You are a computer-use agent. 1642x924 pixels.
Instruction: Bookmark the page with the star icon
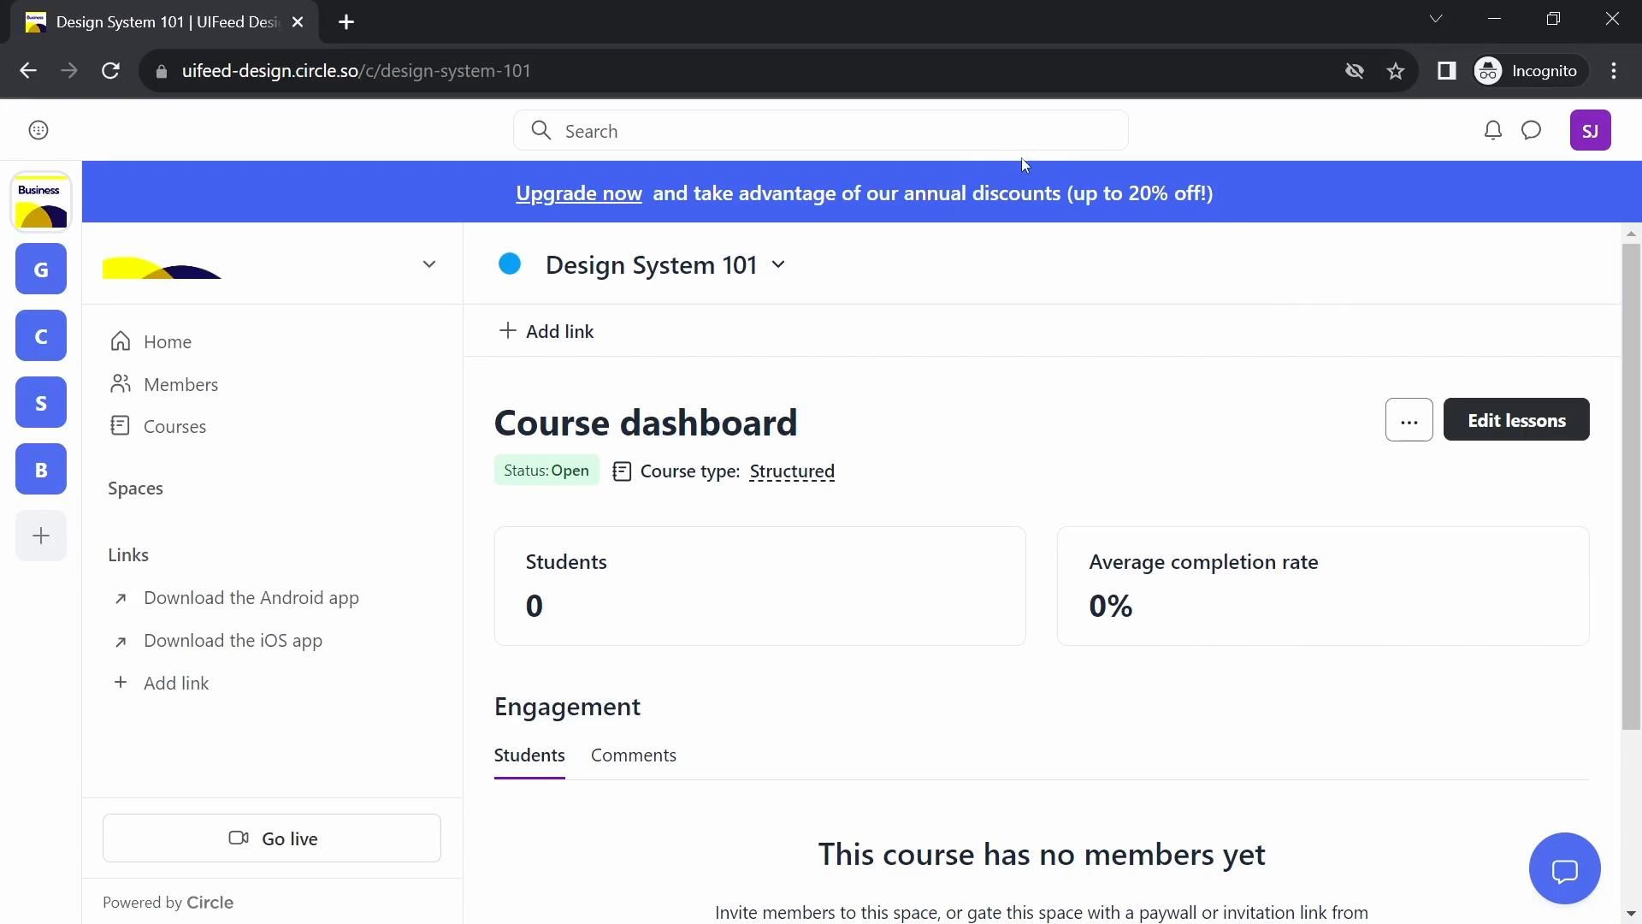(x=1396, y=72)
